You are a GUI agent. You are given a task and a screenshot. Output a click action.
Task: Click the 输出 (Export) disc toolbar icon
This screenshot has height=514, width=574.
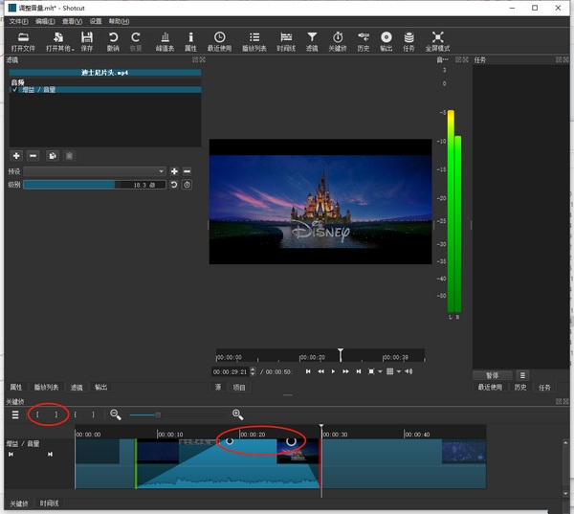pyautogui.click(x=386, y=38)
